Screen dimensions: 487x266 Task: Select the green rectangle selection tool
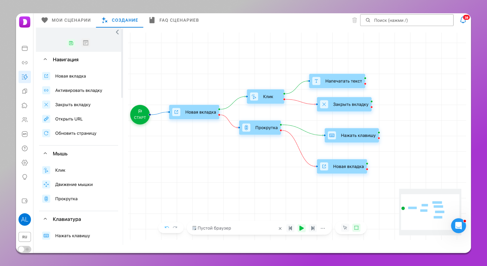point(356,228)
